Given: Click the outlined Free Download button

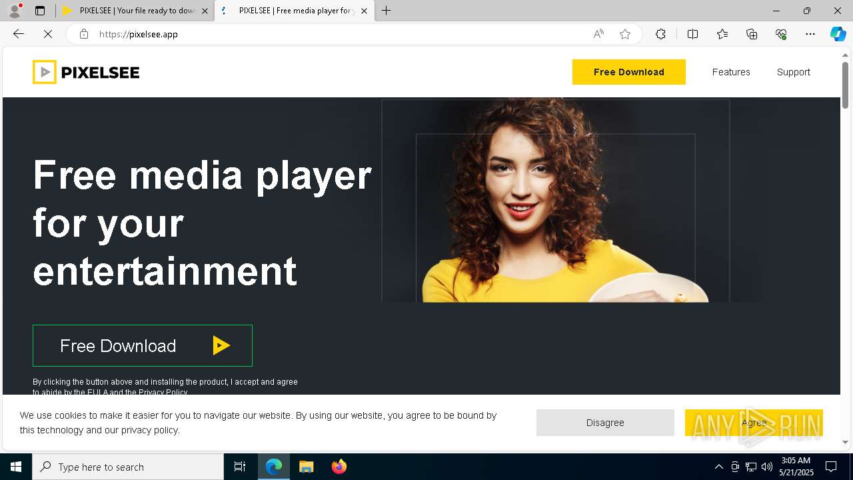Looking at the screenshot, I should [x=143, y=345].
